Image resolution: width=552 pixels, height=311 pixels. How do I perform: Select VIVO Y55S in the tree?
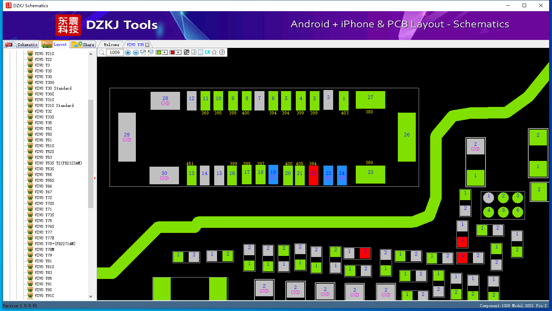click(x=45, y=180)
